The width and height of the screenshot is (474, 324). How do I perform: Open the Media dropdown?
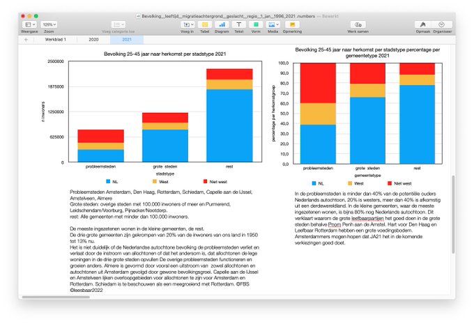pos(273,24)
